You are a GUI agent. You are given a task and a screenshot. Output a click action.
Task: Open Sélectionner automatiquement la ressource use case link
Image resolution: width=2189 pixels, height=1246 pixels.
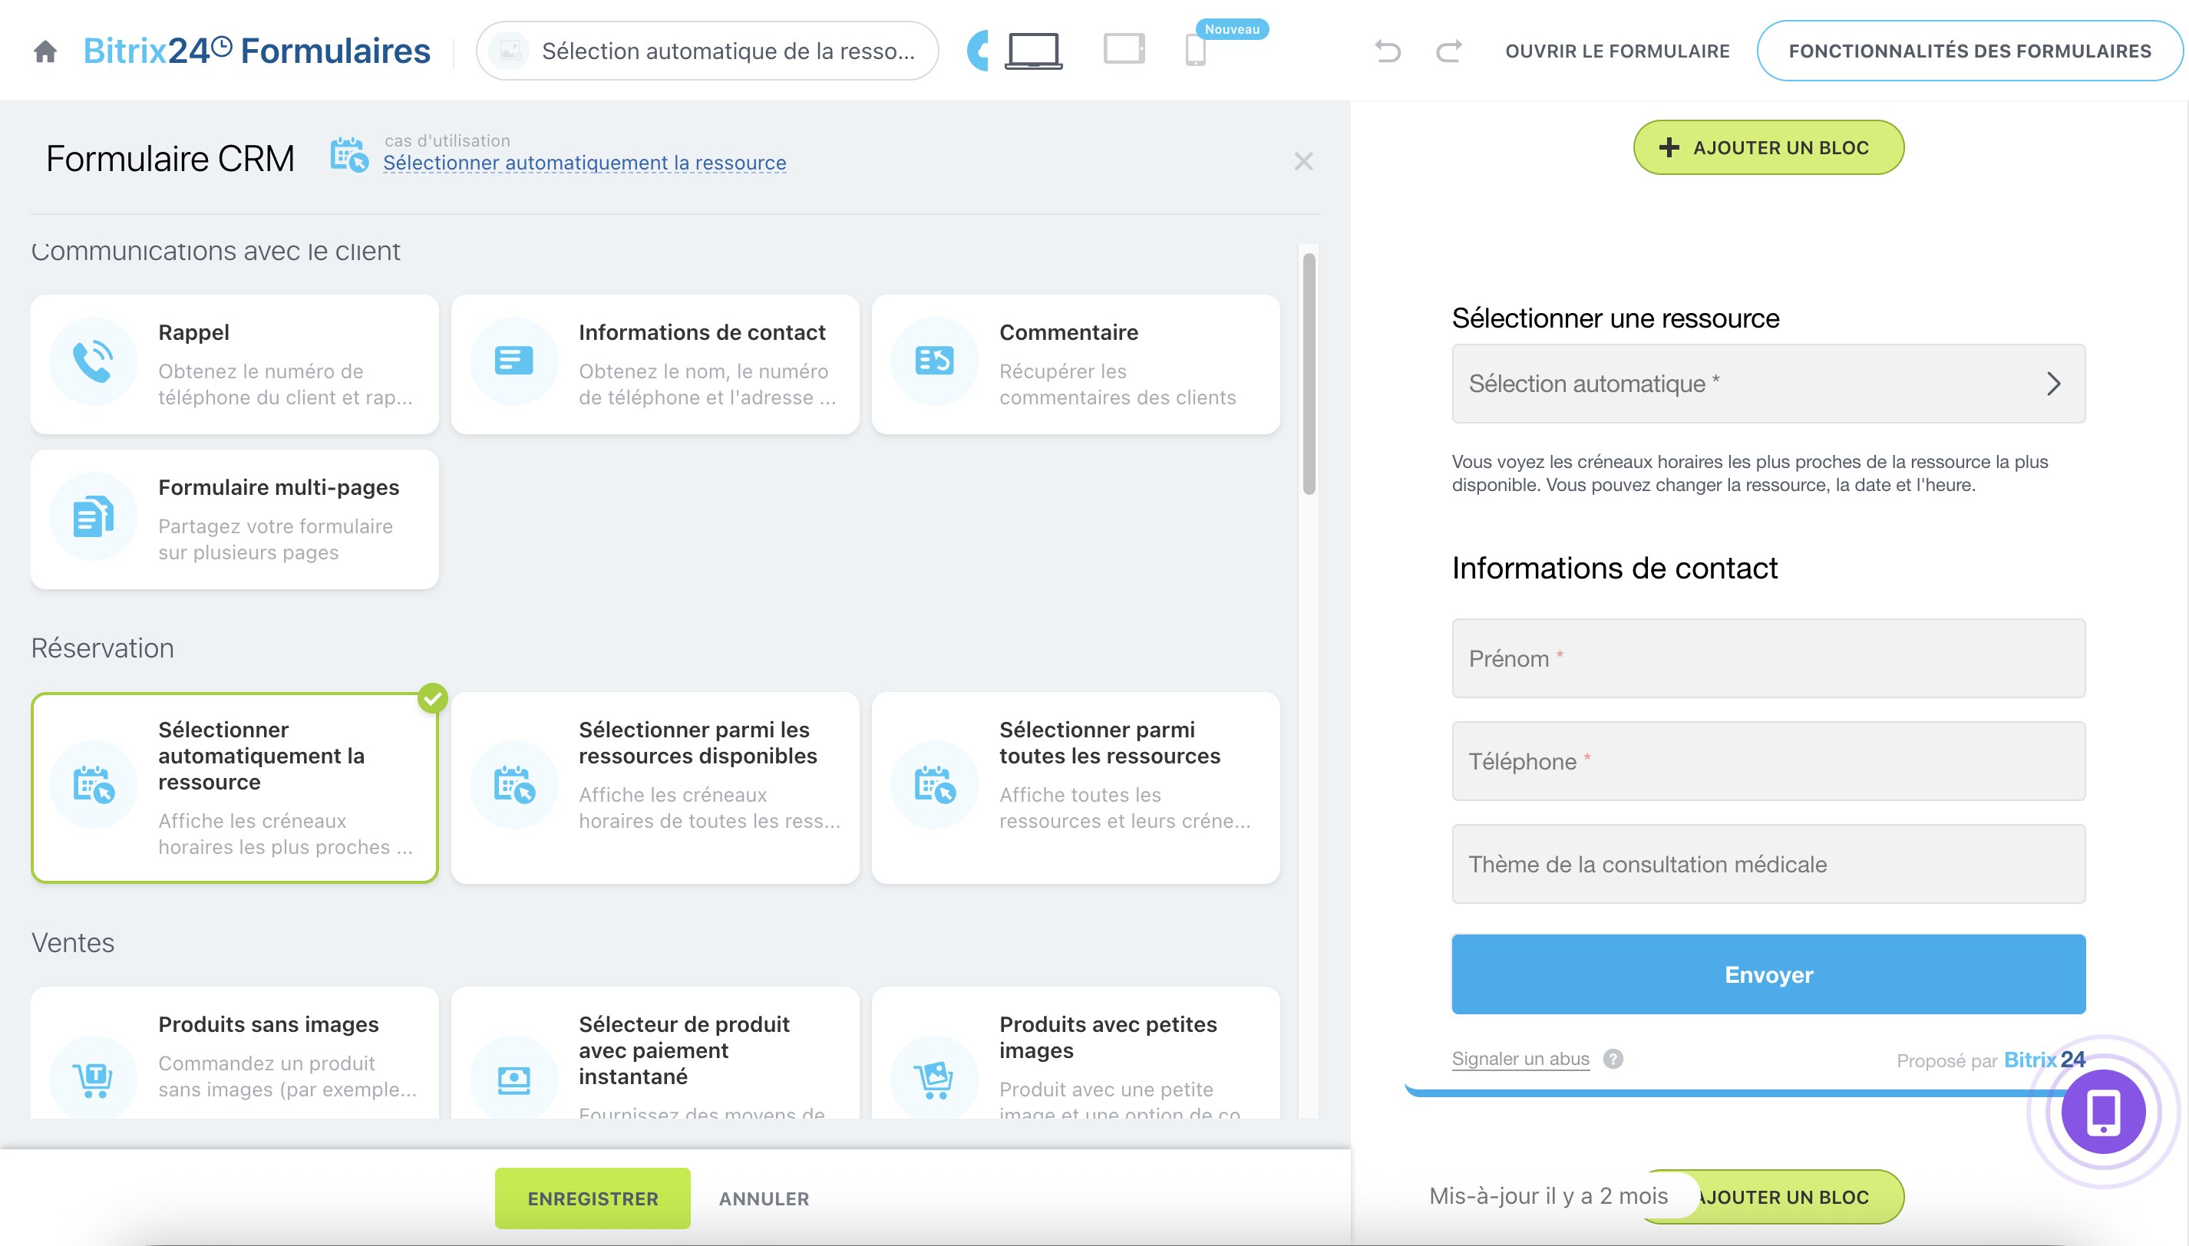[x=584, y=163]
